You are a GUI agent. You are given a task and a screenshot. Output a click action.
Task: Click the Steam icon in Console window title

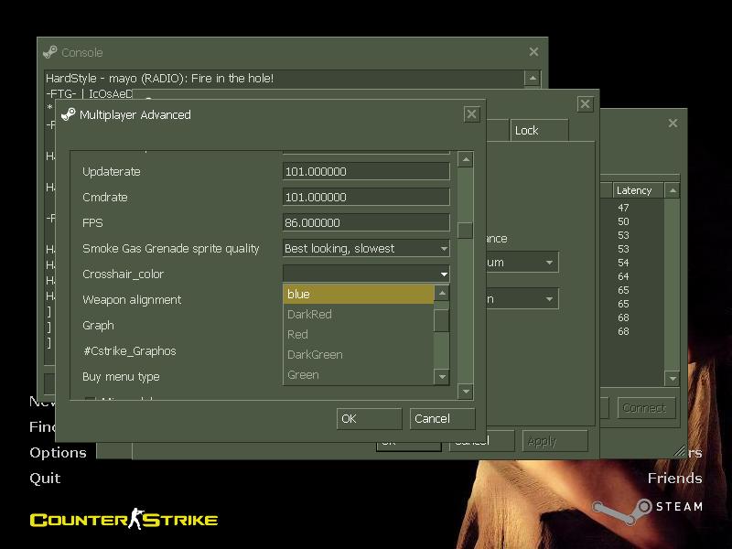50,52
